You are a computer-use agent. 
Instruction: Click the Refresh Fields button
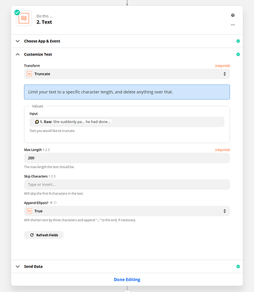pos(44,235)
